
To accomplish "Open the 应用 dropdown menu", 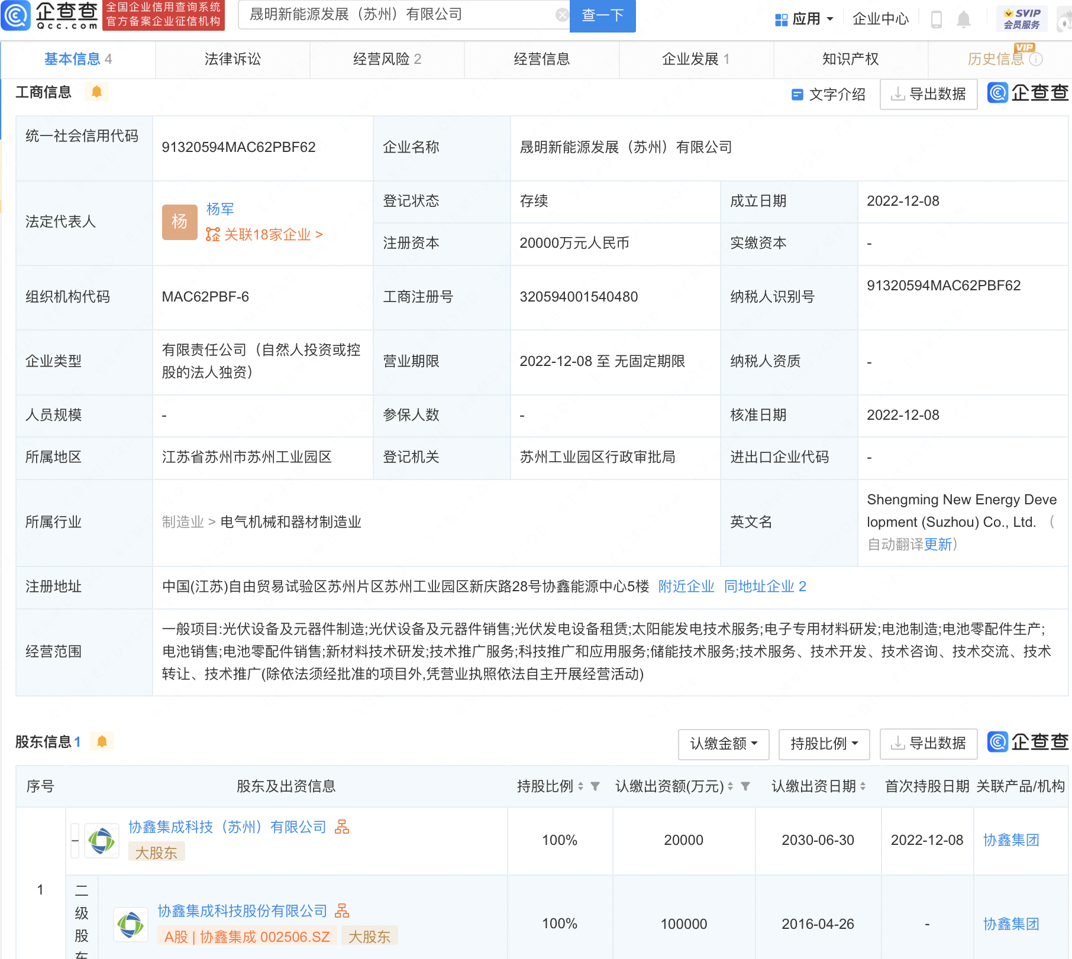I will pyautogui.click(x=805, y=19).
